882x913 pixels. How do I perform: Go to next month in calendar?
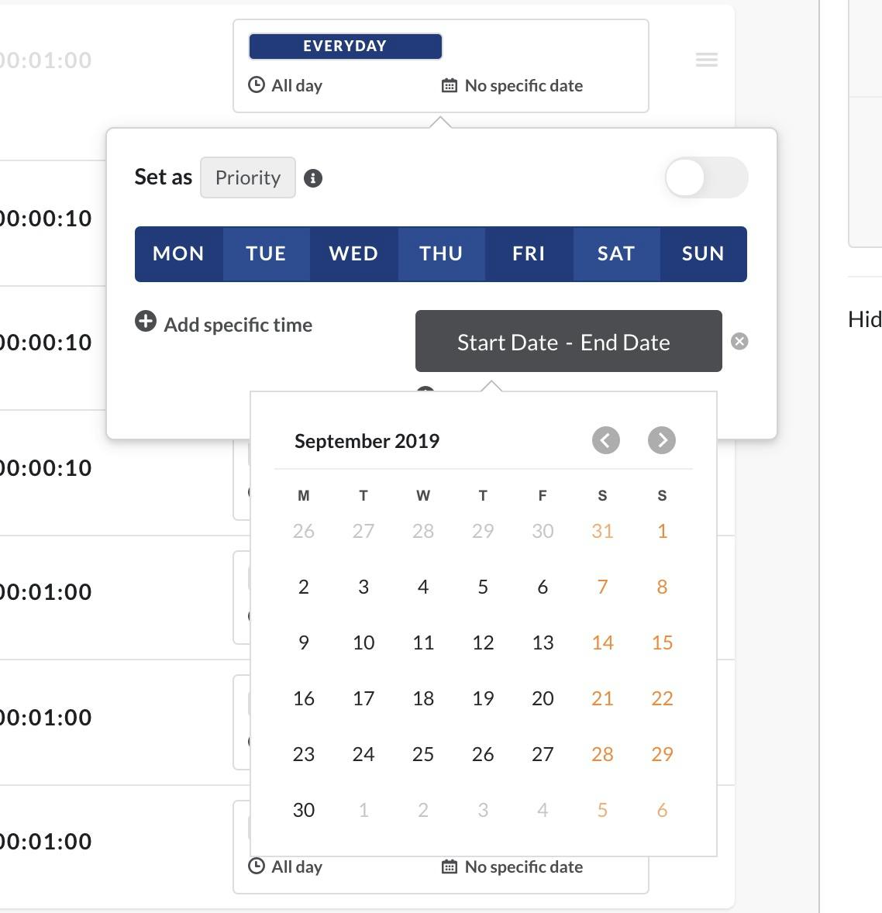662,440
